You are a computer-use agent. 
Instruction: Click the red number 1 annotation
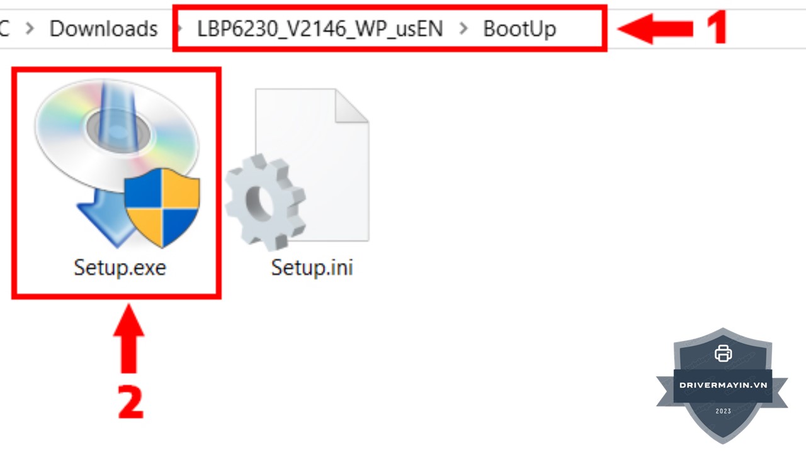715,28
